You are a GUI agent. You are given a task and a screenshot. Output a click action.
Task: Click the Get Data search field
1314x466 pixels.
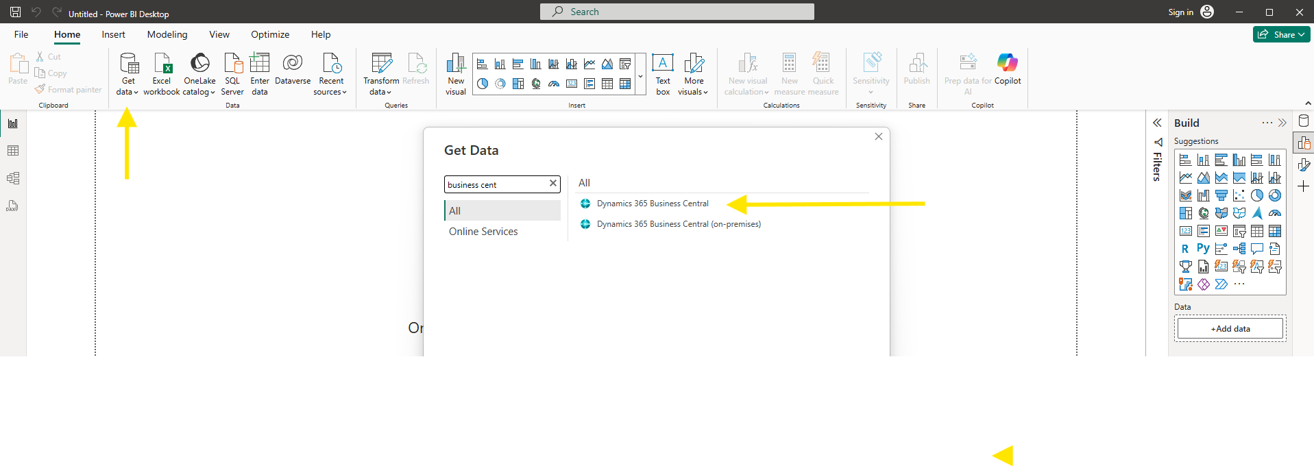[x=496, y=184]
